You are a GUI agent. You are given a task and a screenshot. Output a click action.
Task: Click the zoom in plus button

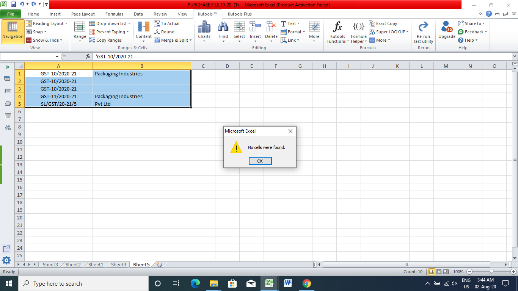pyautogui.click(x=513, y=272)
